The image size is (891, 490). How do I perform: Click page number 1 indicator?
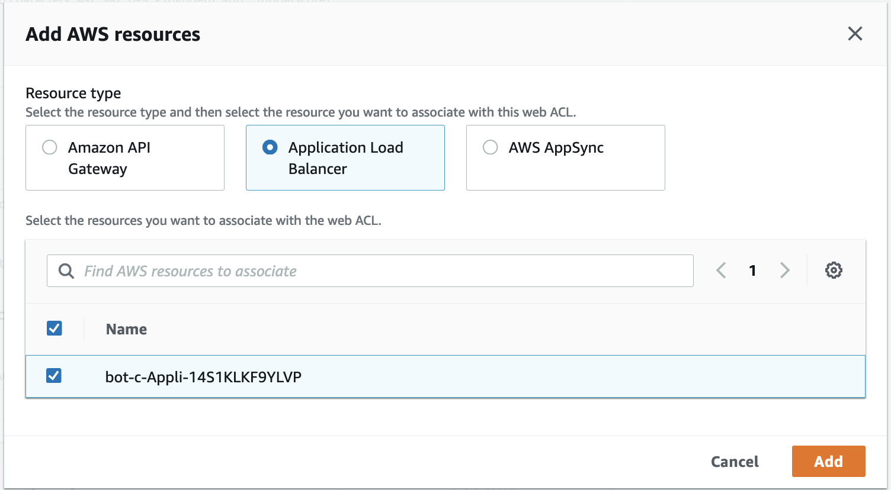pos(752,270)
